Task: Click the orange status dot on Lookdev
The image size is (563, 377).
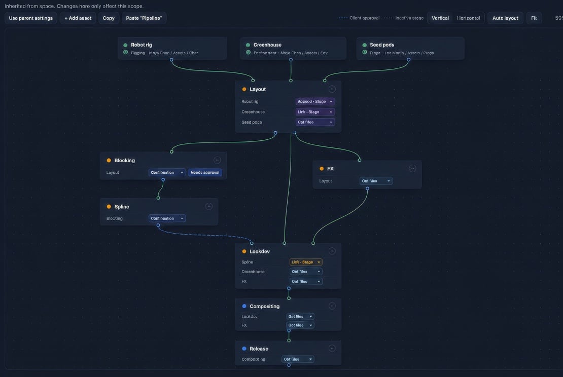Action: (244, 251)
